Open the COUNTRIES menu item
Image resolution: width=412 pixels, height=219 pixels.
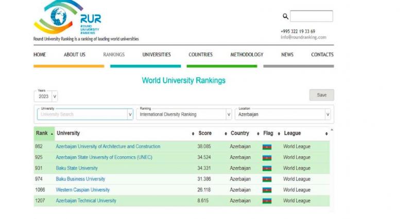(200, 54)
